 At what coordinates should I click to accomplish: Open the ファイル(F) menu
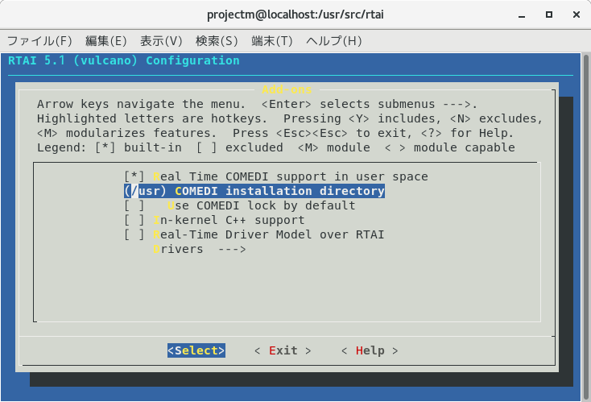(x=39, y=41)
